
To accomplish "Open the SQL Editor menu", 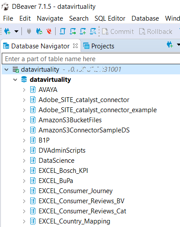I will click(x=110, y=18).
